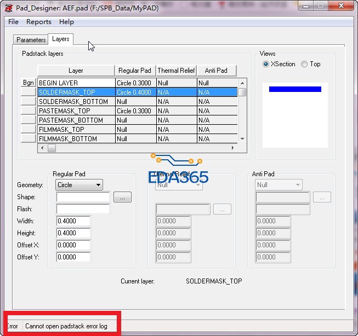Click the Layer column header
358x336 pixels.
pos(76,71)
